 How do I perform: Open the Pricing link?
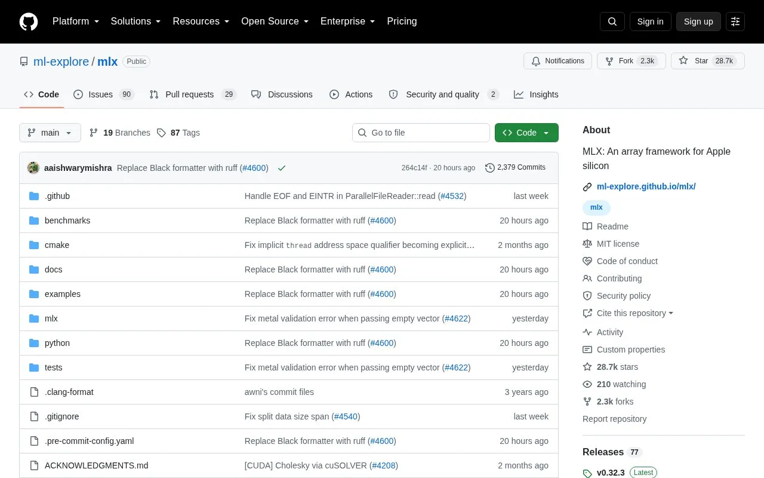[402, 22]
